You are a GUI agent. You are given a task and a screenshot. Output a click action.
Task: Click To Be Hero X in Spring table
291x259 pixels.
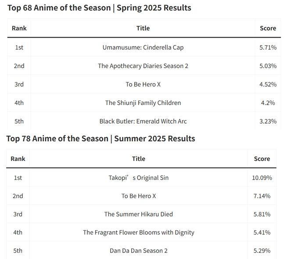(143, 84)
